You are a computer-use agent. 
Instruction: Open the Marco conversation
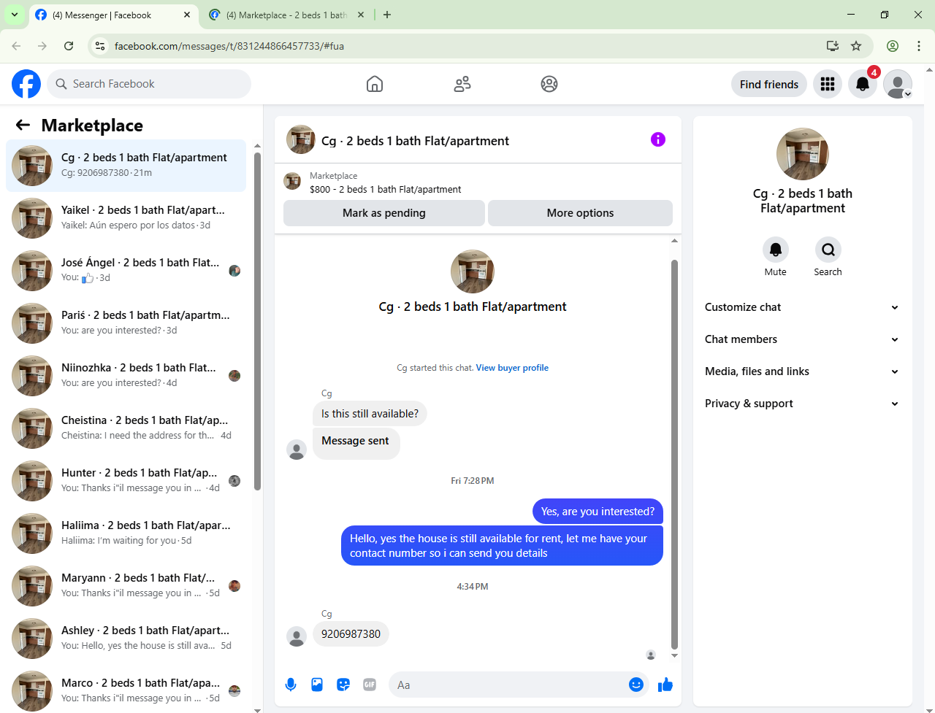point(126,691)
